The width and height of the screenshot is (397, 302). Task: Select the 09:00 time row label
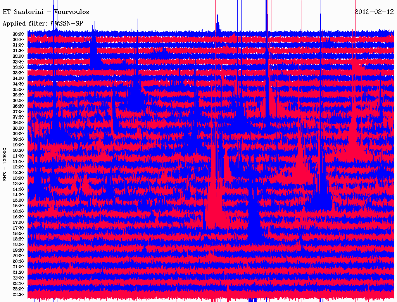[18, 134]
